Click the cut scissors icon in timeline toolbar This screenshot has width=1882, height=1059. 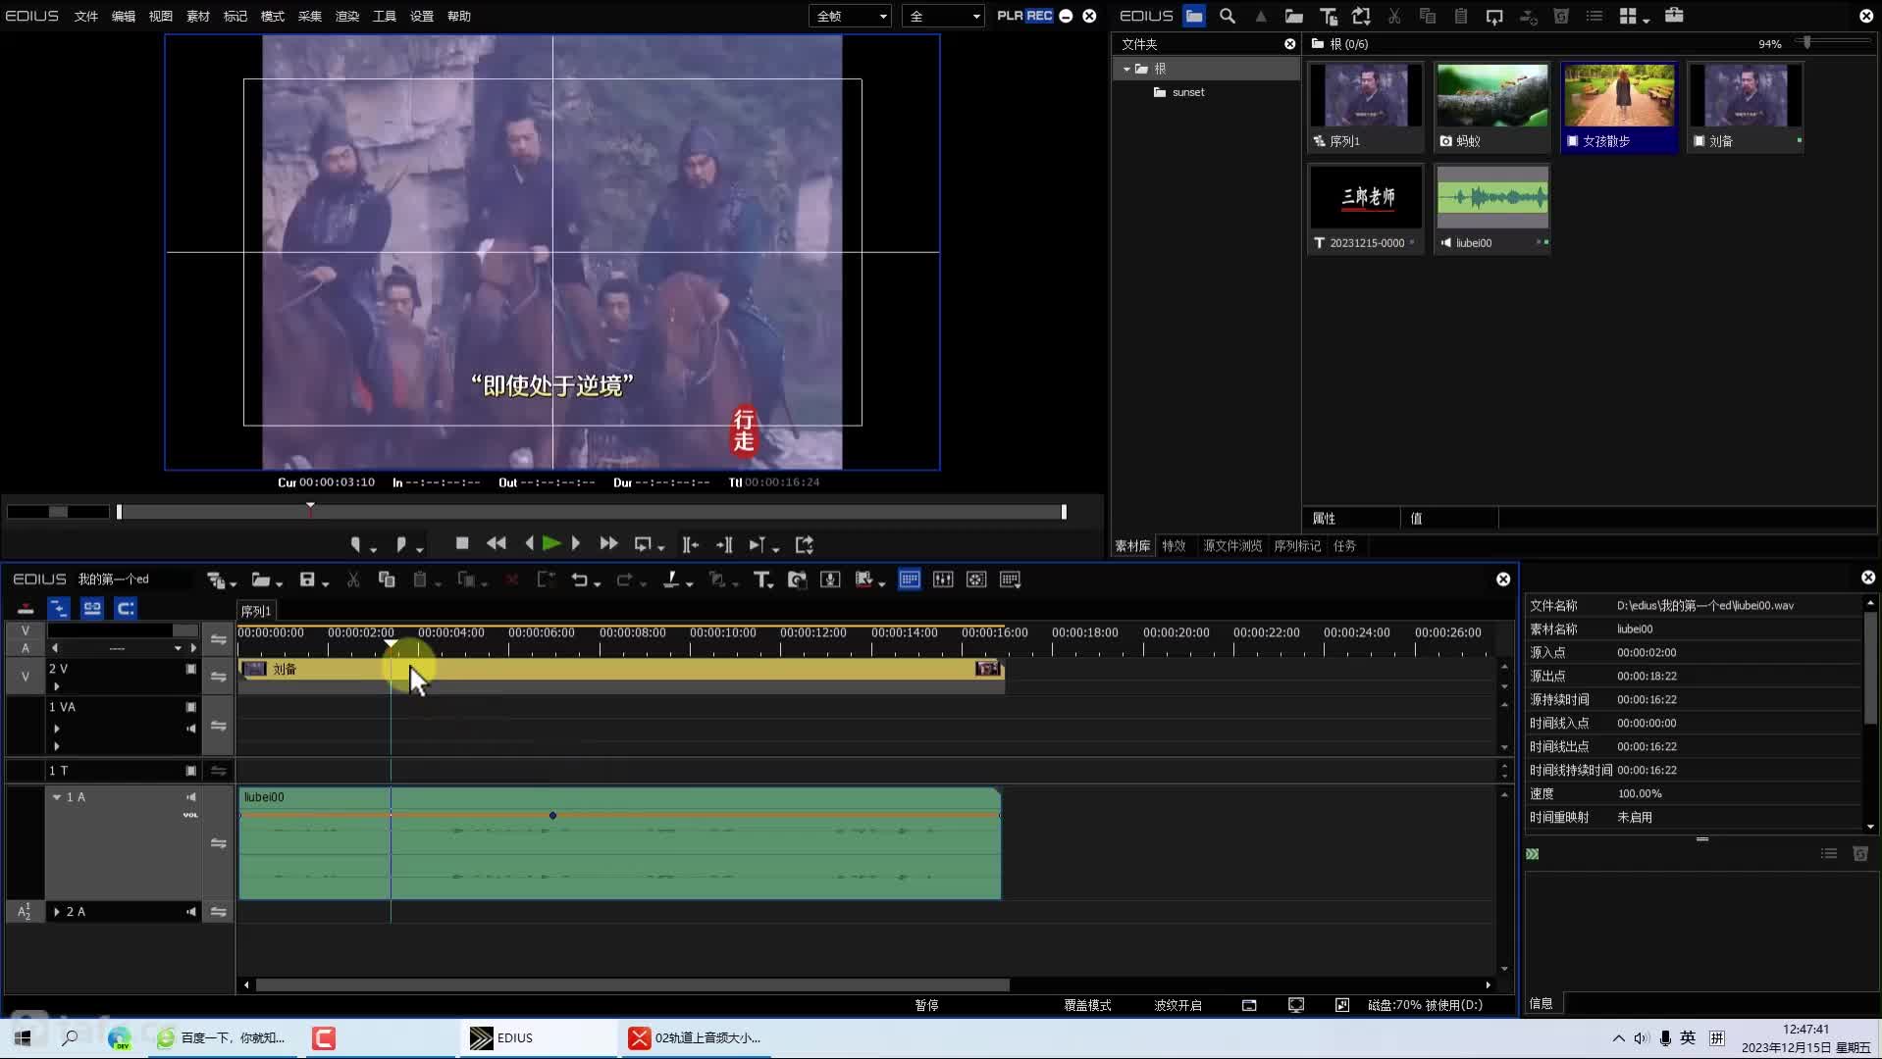(353, 580)
